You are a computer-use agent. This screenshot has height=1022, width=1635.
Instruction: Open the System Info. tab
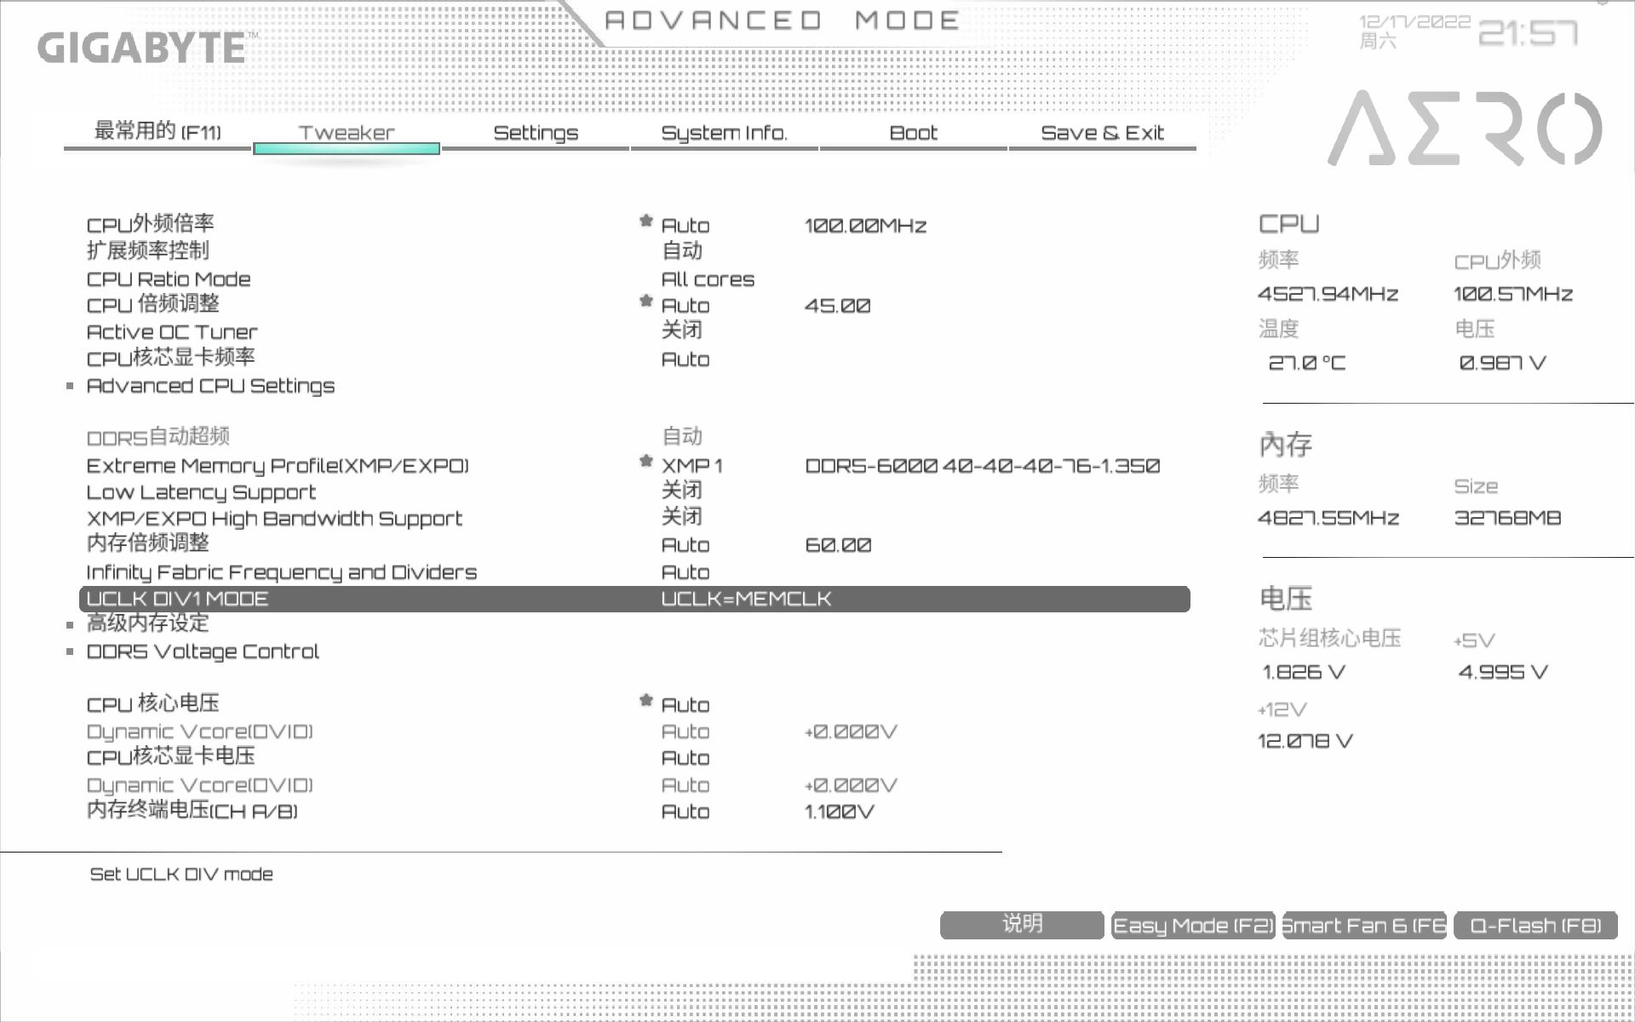(x=724, y=133)
